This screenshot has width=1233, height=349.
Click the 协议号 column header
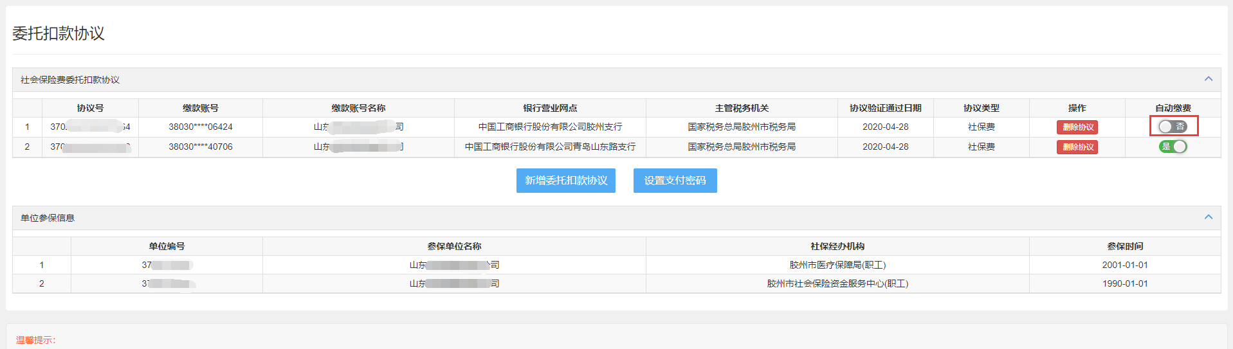point(90,108)
